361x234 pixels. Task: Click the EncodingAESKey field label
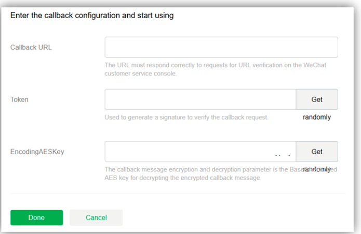(37, 152)
